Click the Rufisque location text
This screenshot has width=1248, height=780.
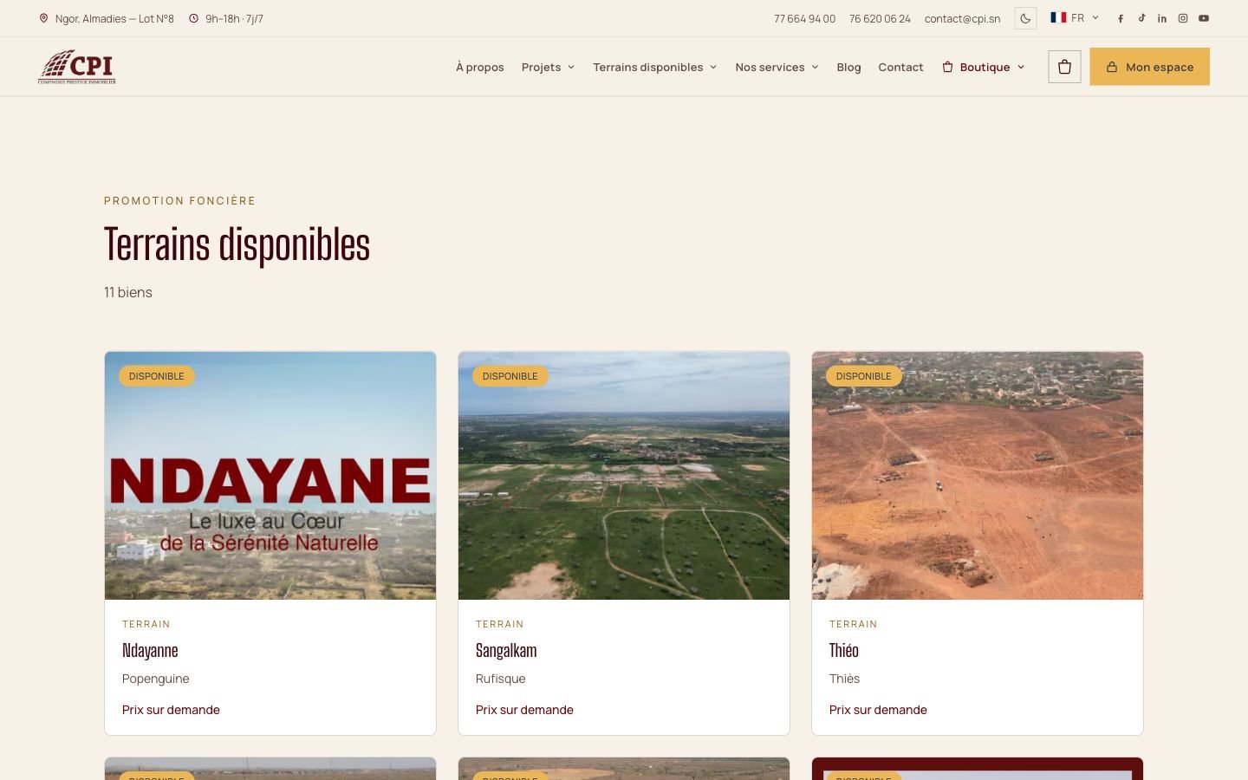pyautogui.click(x=501, y=679)
